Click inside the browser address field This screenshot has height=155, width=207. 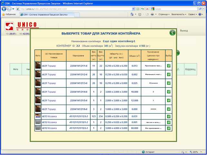point(75,9)
